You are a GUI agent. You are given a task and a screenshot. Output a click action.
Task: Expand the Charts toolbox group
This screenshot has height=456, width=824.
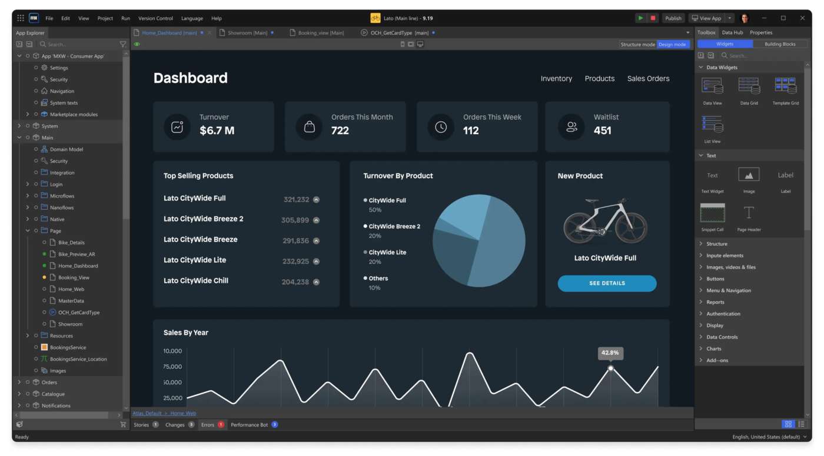(701, 348)
